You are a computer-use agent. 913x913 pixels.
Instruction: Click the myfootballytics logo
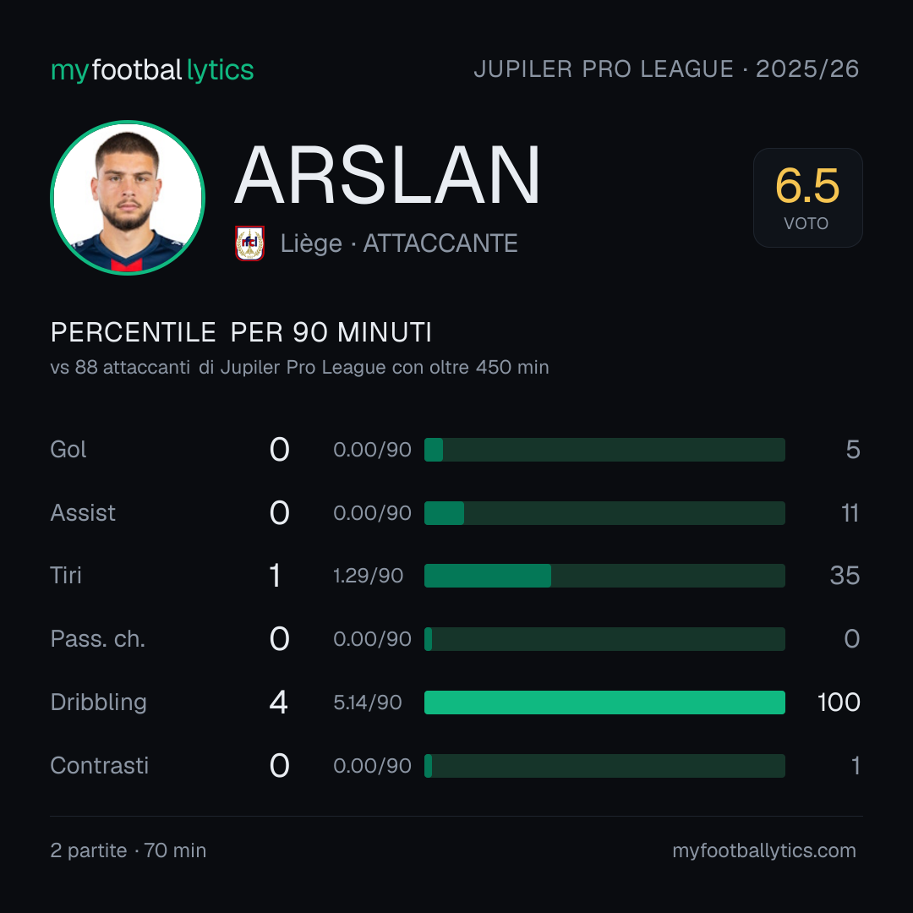152,70
